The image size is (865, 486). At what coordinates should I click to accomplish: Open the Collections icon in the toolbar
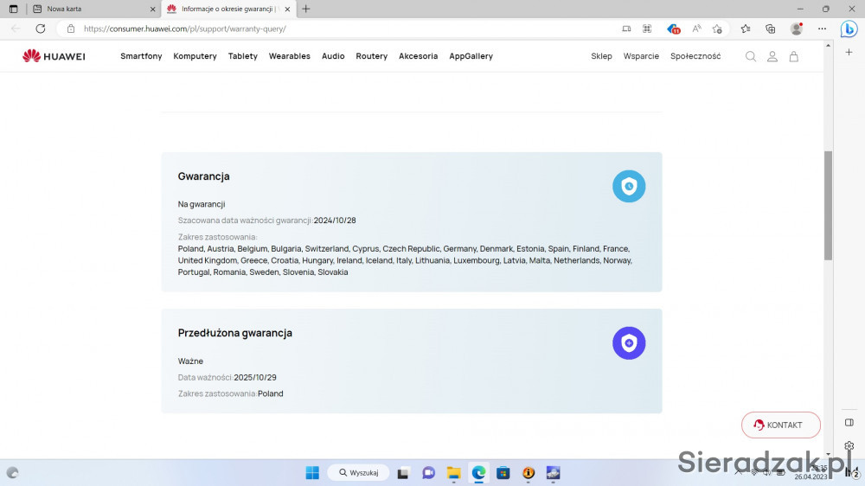coord(770,29)
